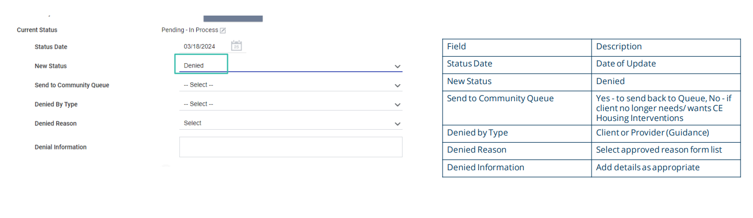Click the New Status chevron arrow

[398, 66]
